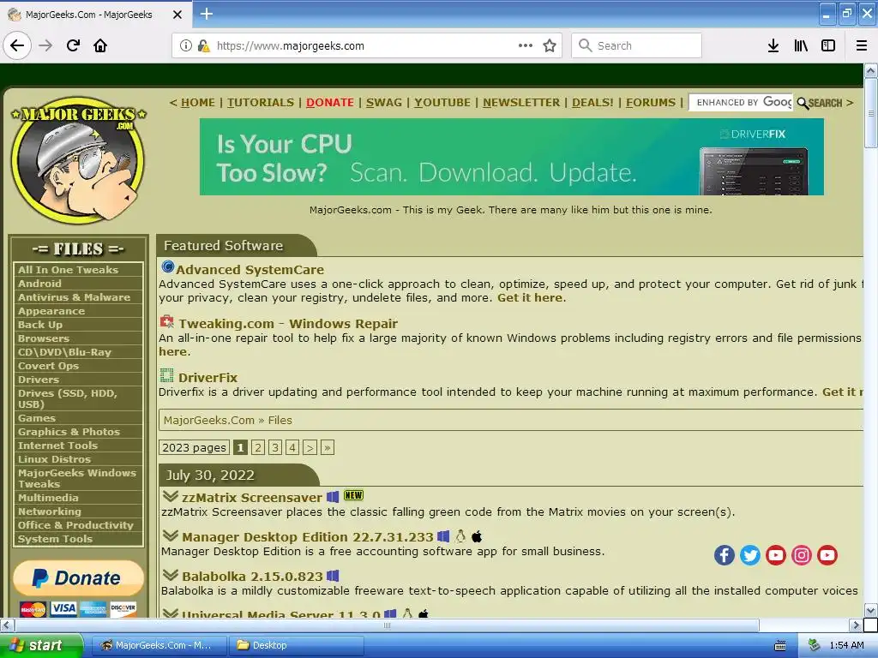Open page actions three-dot menu

click(x=526, y=45)
